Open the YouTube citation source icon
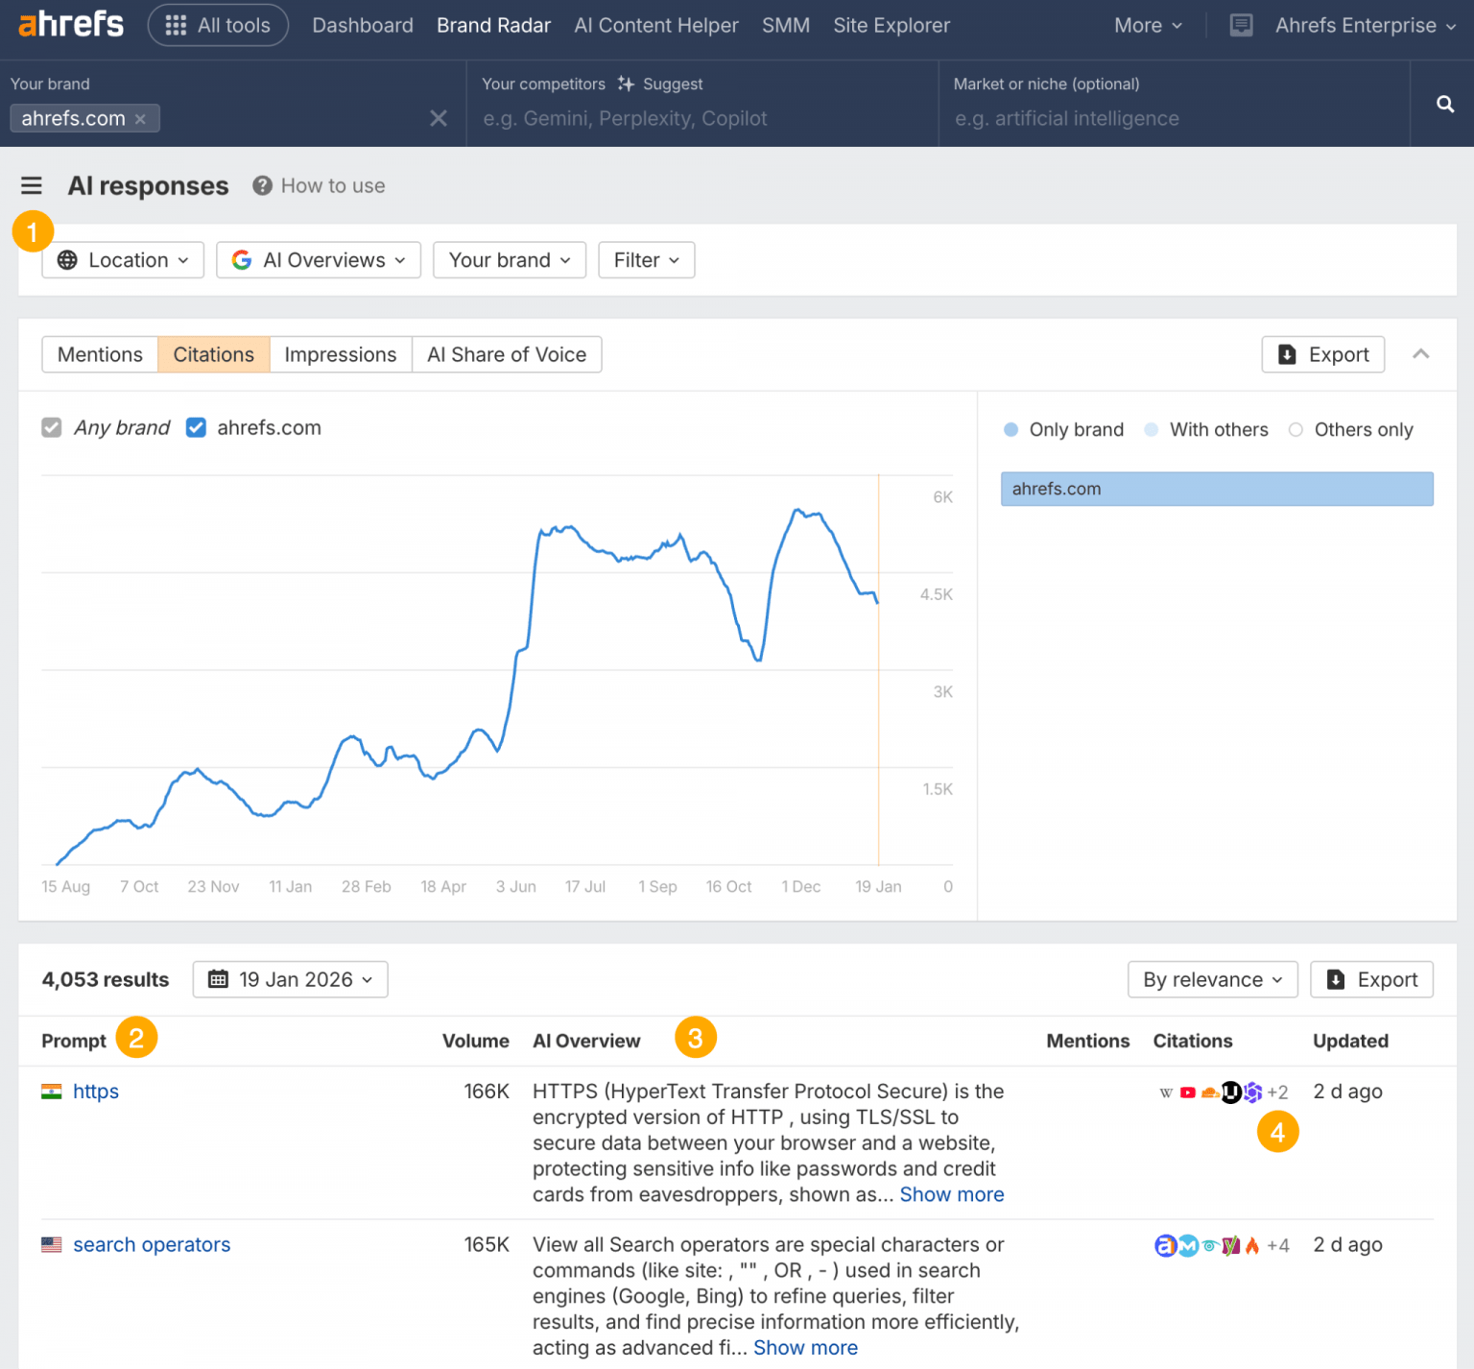The image size is (1474, 1369). [x=1188, y=1093]
